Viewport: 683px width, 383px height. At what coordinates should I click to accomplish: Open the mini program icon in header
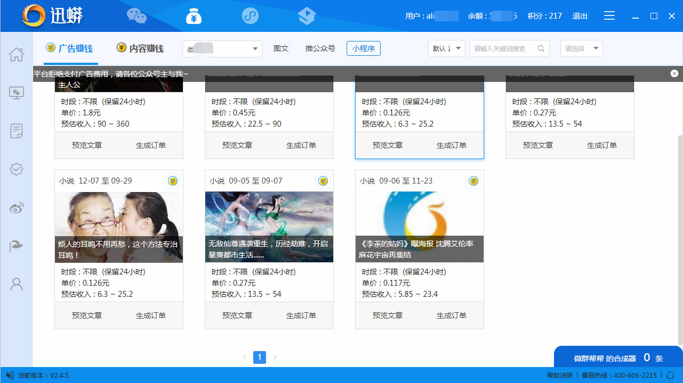click(x=250, y=16)
